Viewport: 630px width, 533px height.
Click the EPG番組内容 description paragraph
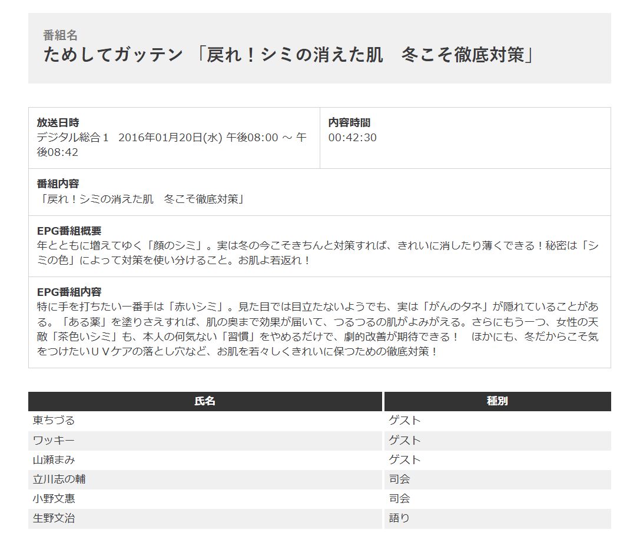point(318,329)
